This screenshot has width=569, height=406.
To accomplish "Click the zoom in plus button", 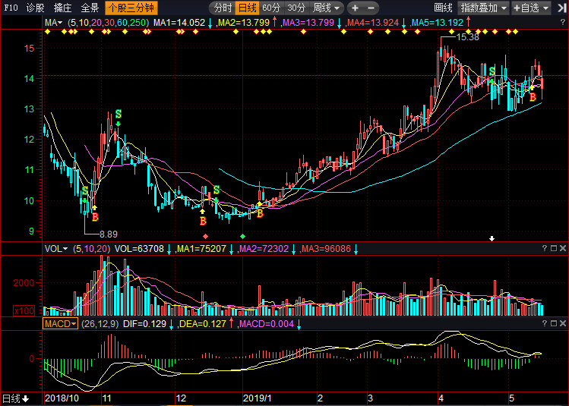I will pos(355,8).
